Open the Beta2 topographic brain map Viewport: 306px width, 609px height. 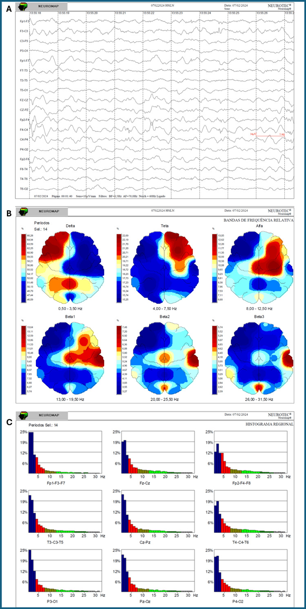coord(164,358)
